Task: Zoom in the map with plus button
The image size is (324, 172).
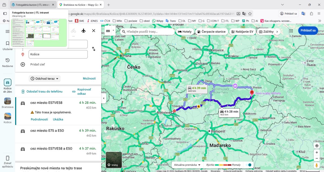Action: tap(317, 153)
